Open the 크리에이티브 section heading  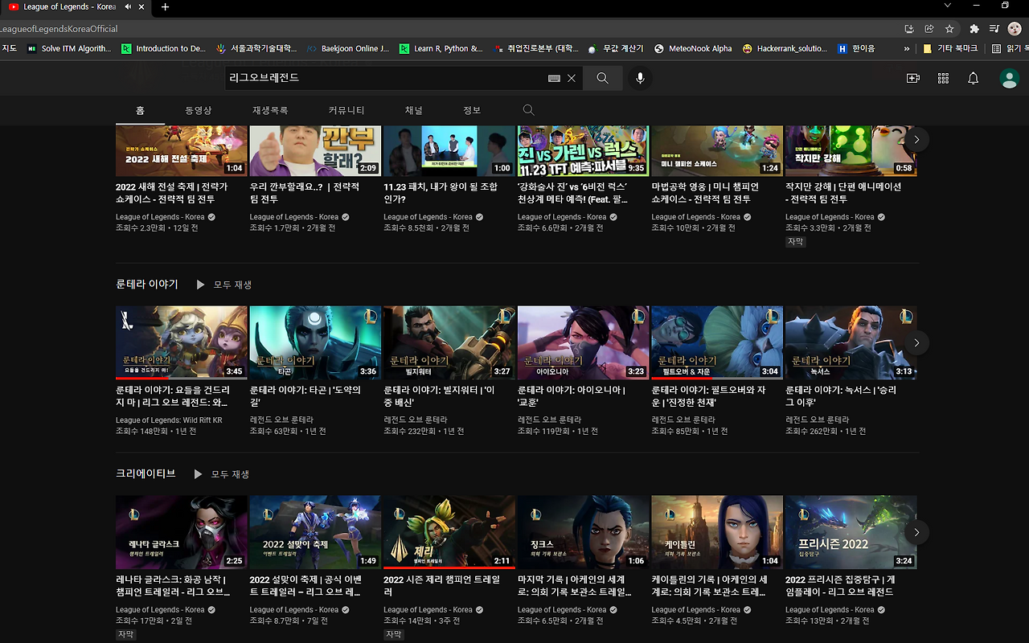point(146,474)
